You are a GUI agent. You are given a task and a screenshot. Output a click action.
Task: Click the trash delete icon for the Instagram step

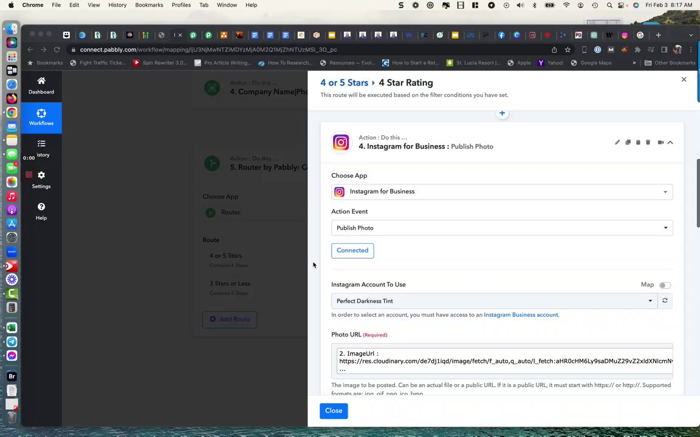pyautogui.click(x=648, y=142)
